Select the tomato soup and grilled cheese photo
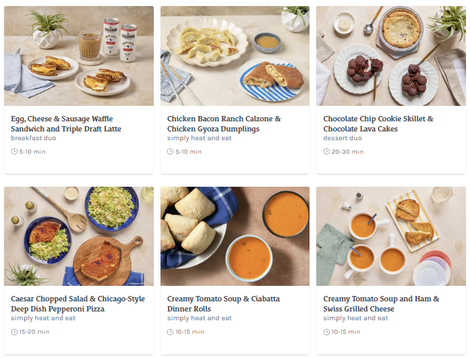The height and width of the screenshot is (358, 470). point(391,236)
